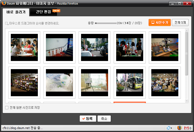Click the 사진추가 button

[x=160, y=22]
